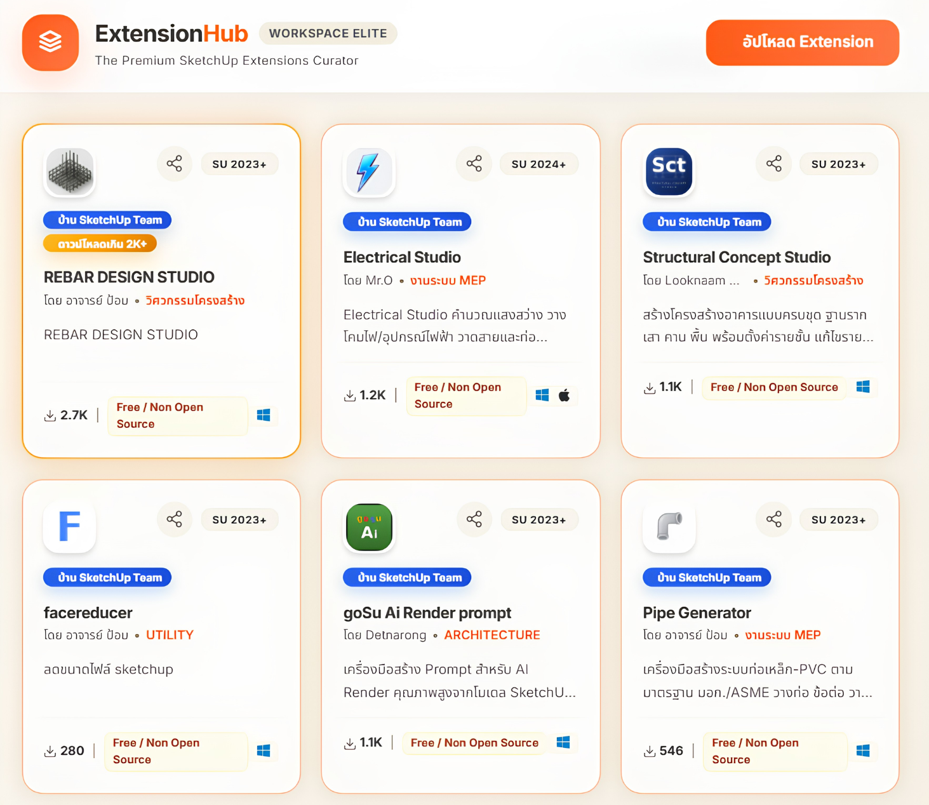Click the SU 2023+ version tag on Pipe Generator
The width and height of the screenshot is (929, 805).
pyautogui.click(x=838, y=519)
